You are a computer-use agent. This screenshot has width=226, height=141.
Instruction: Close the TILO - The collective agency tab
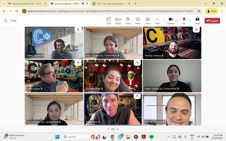tap(129, 4)
